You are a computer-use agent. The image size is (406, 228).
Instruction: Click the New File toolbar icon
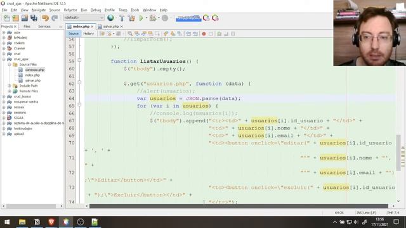(x=7, y=18)
